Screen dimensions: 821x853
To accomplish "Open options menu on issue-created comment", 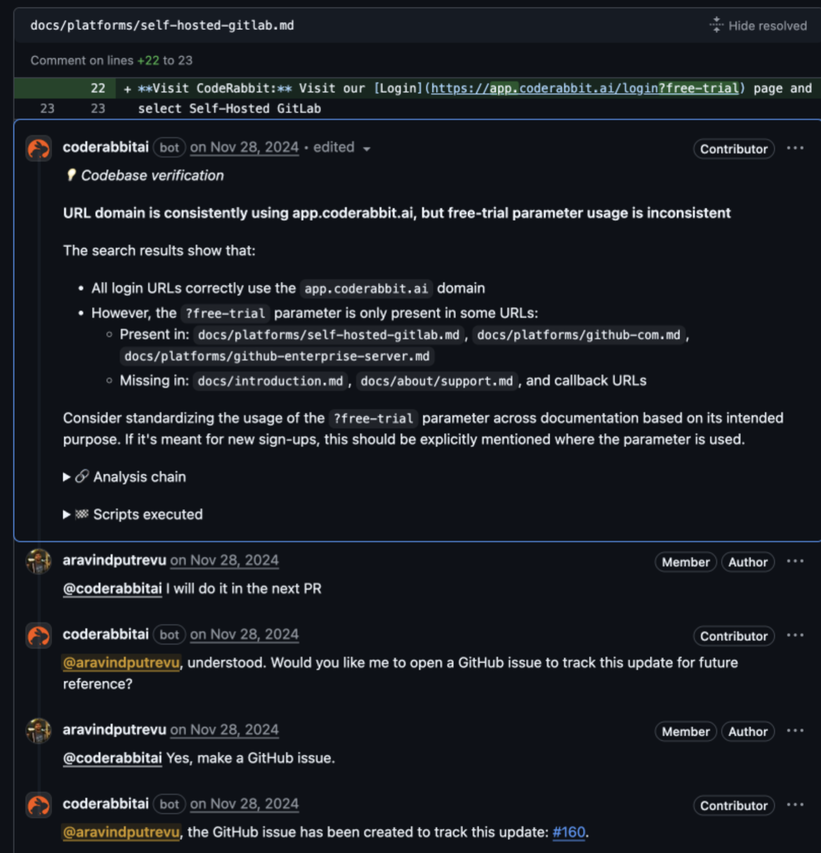I will click(795, 805).
